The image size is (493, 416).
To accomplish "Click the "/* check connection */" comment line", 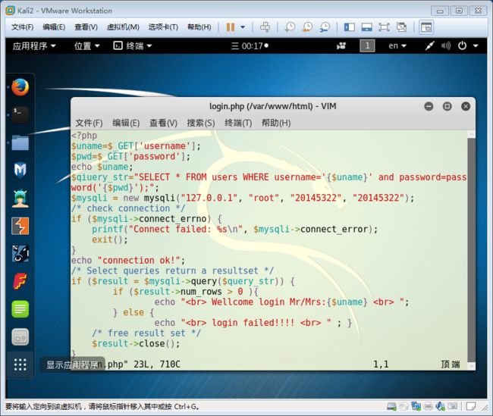I will click(128, 208).
